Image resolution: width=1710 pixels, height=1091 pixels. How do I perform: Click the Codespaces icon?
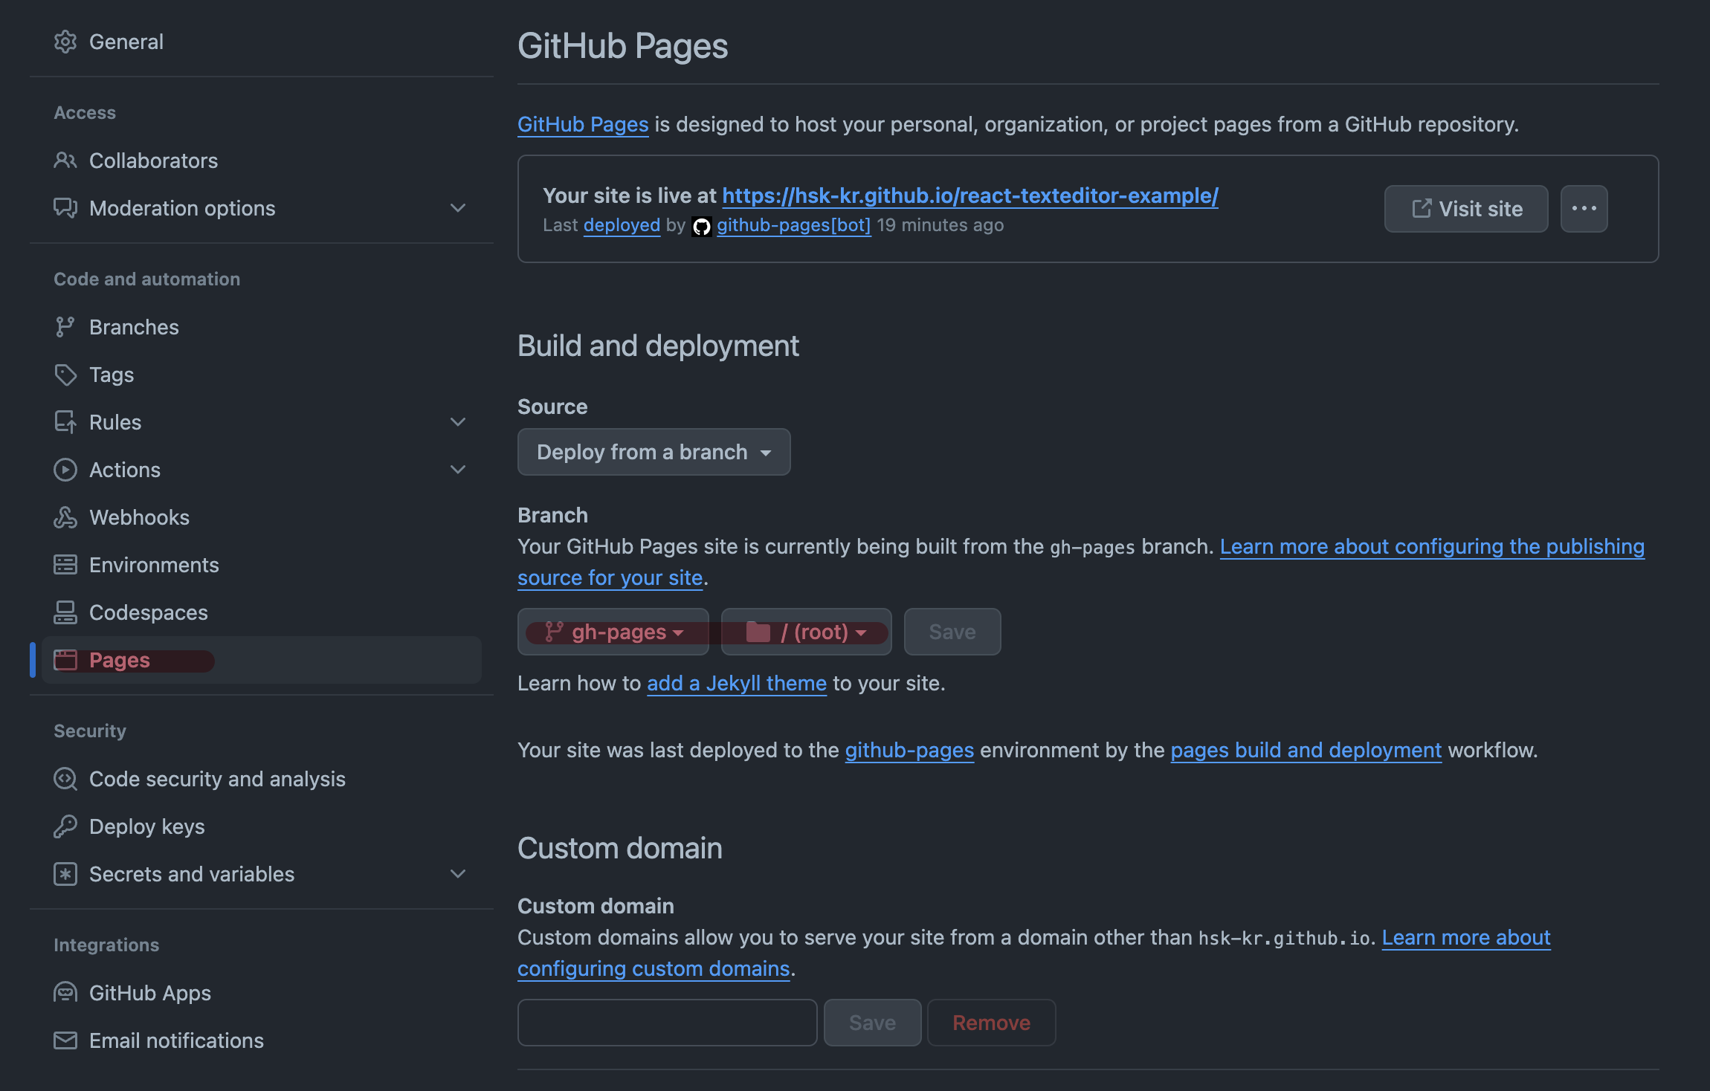(x=65, y=612)
